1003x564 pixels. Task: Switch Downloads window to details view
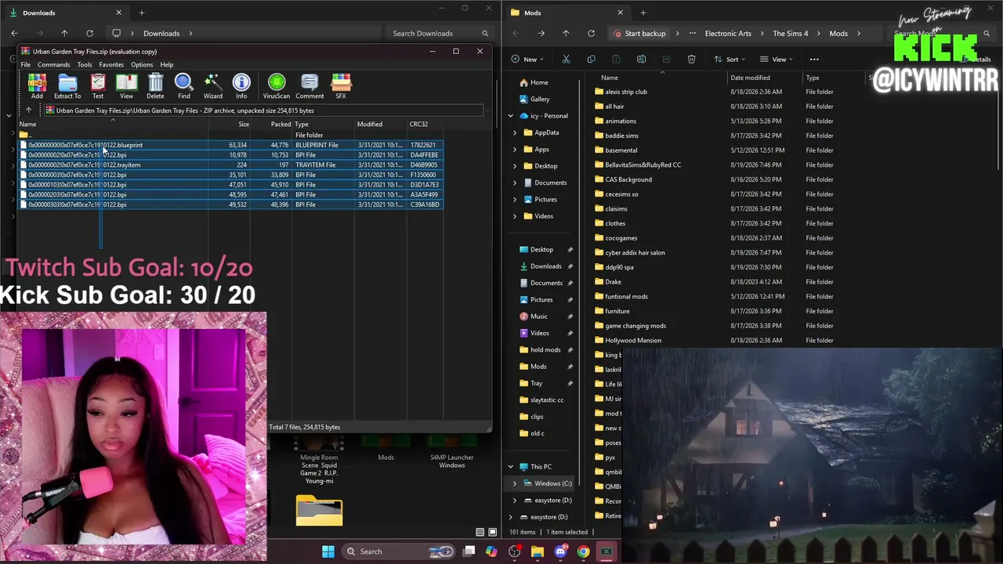tap(480, 532)
